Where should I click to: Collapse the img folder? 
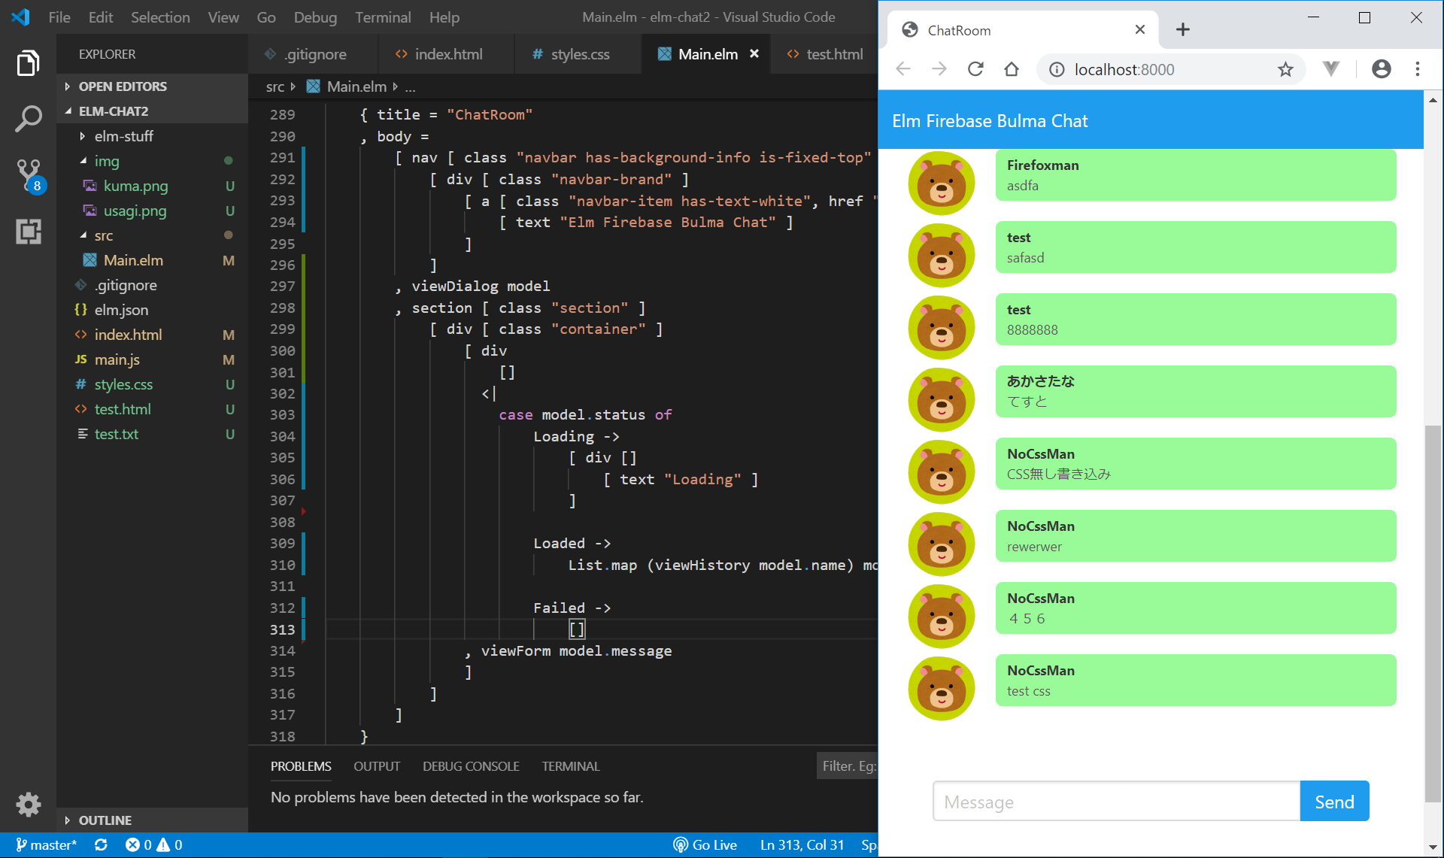(x=152, y=161)
